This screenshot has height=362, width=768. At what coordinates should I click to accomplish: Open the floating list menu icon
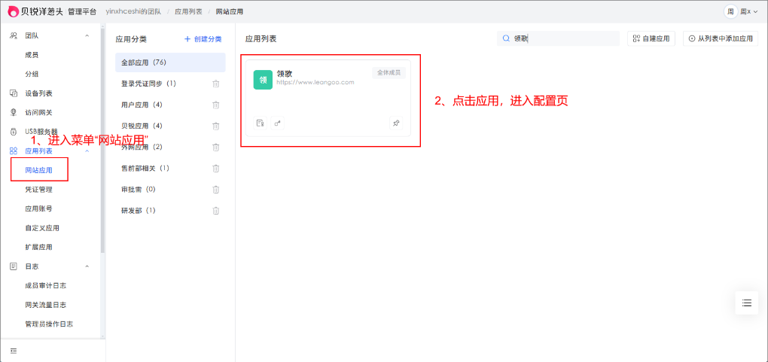click(747, 303)
